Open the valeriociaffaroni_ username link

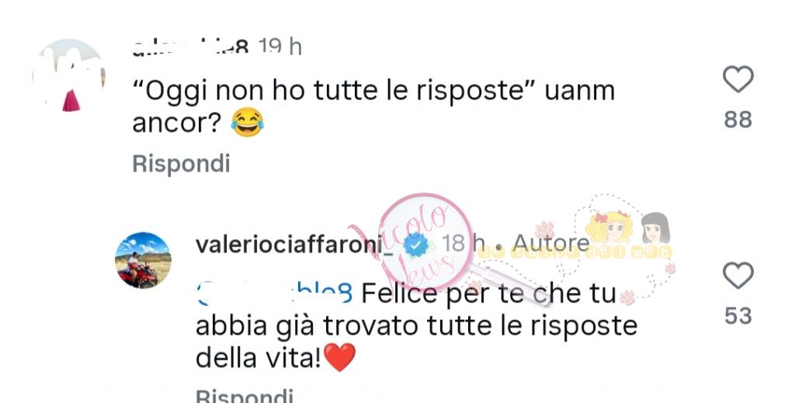coord(294,245)
